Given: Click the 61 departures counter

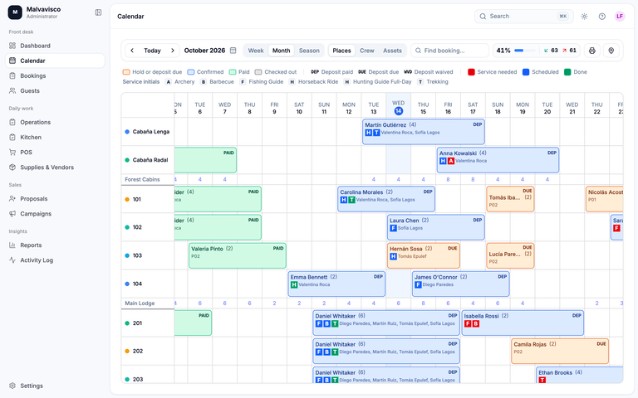Looking at the screenshot, I should 569,51.
